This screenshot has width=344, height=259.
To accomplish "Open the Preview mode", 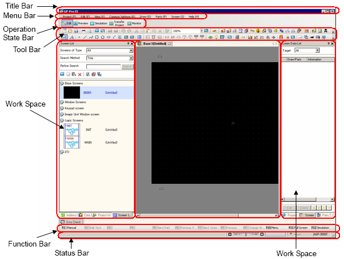I will pos(82,23).
